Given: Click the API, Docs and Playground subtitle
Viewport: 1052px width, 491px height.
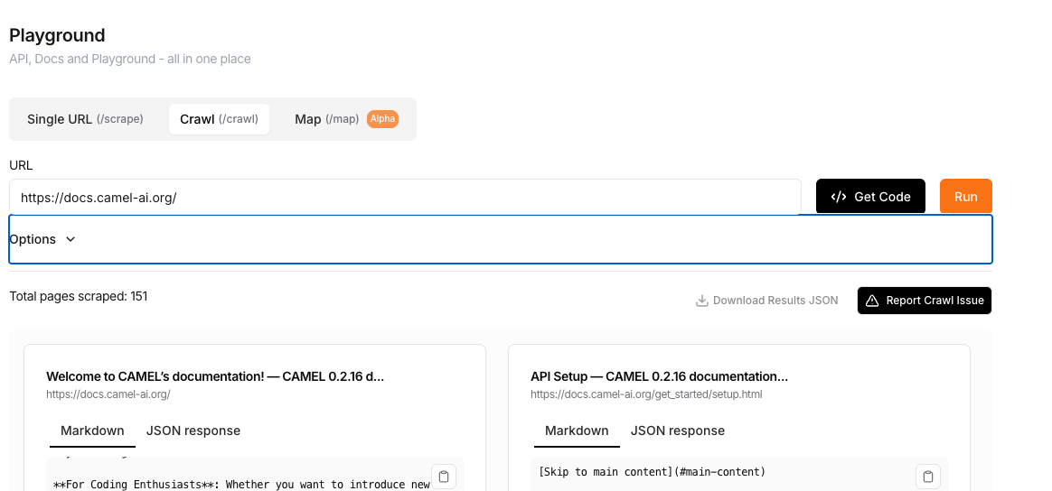Looking at the screenshot, I should coord(130,59).
